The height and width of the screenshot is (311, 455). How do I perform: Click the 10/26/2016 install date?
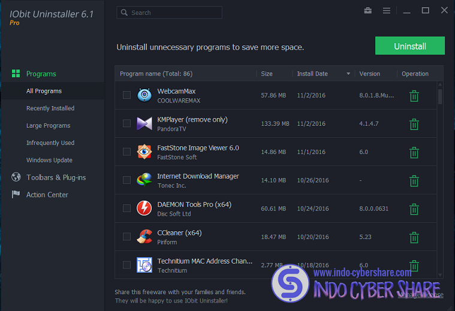coord(313,180)
